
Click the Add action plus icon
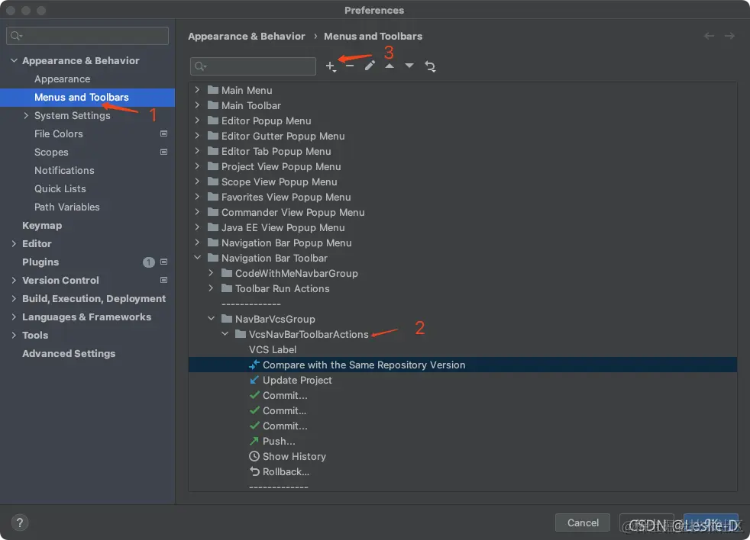pyautogui.click(x=331, y=66)
